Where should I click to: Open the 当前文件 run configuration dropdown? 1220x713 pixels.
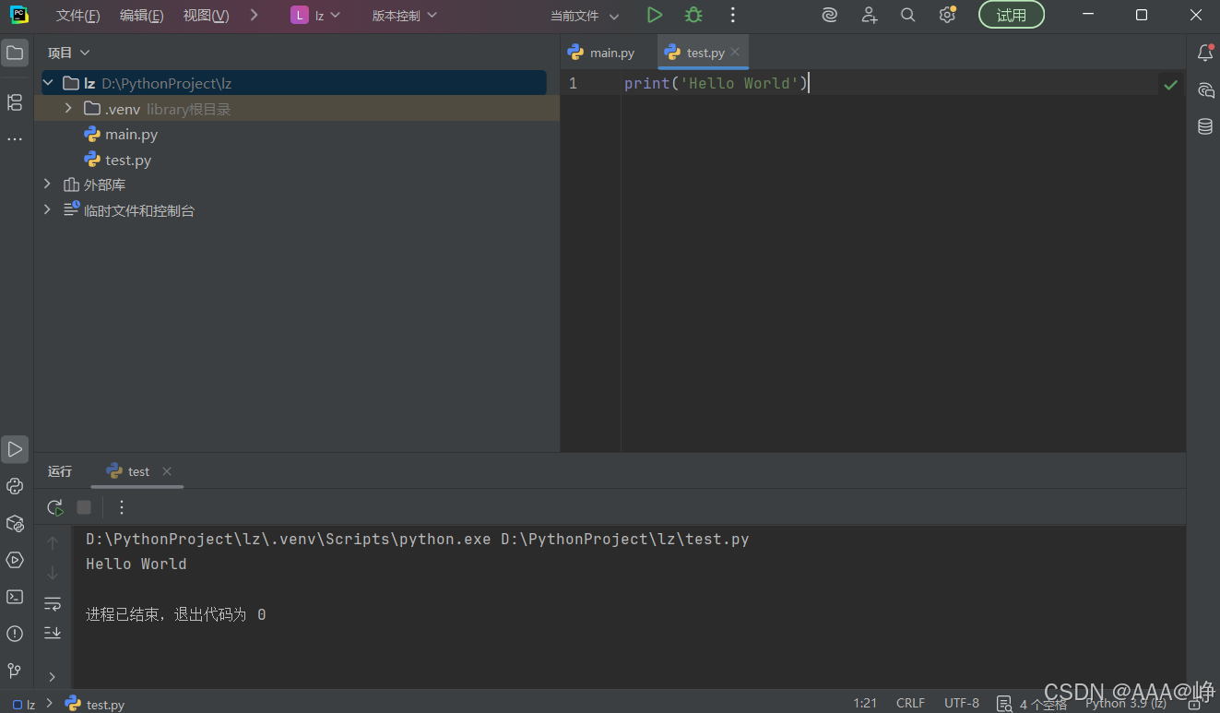pos(585,15)
